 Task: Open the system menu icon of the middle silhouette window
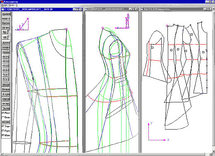(x=86, y=9)
